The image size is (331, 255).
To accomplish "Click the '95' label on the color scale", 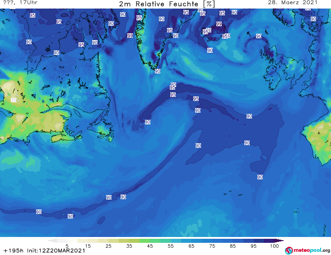I will pyautogui.click(x=253, y=246).
